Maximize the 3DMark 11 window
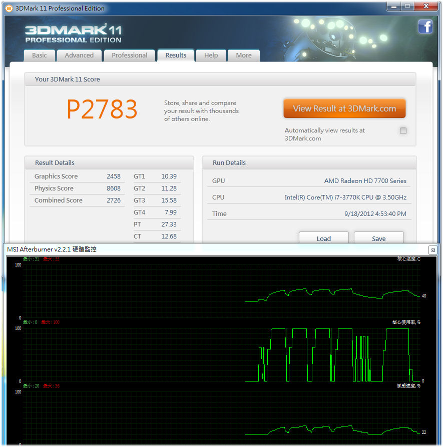 click(x=407, y=6)
